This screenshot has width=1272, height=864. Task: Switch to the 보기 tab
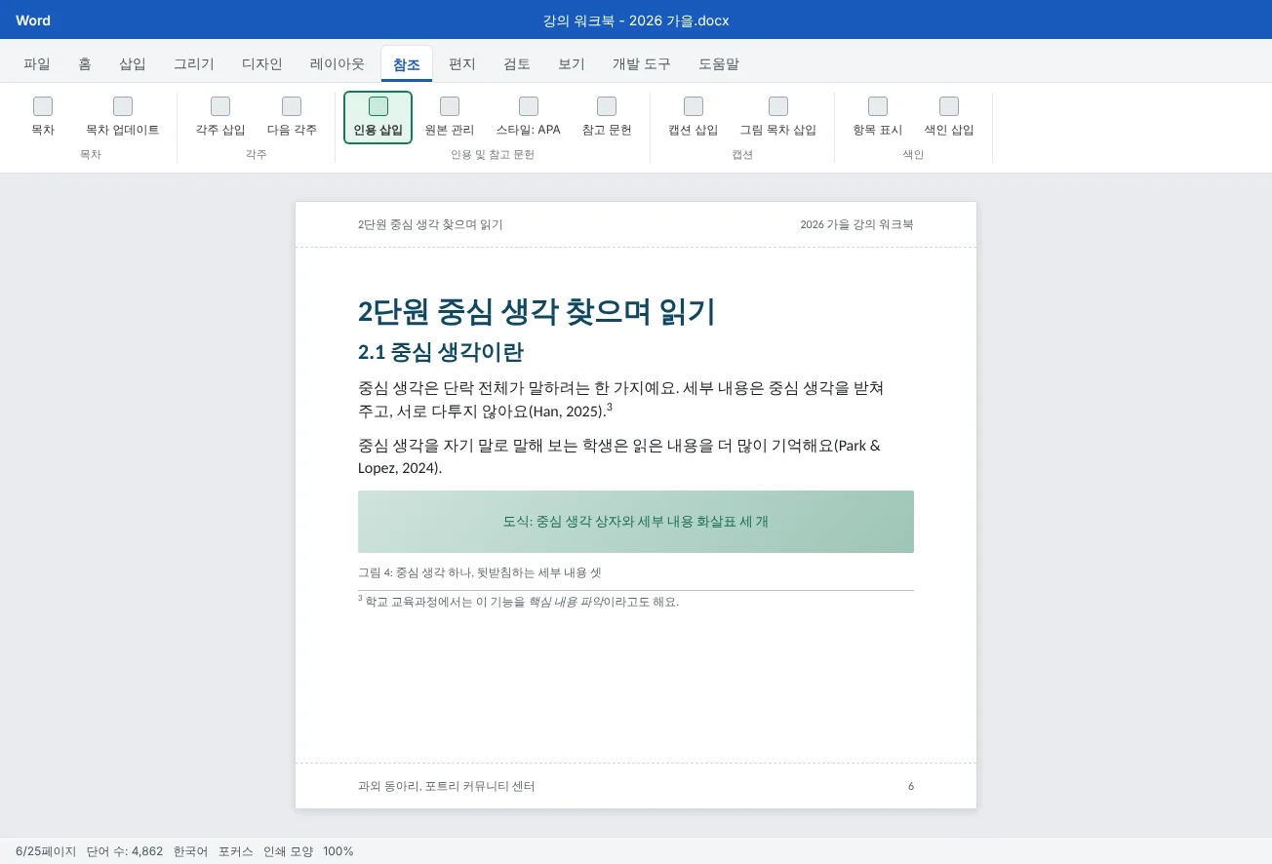pyautogui.click(x=572, y=64)
